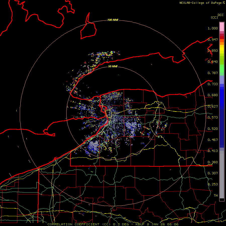Click the 0.413 scale value
Viewport: 226px width, 226px height.
coord(213,151)
